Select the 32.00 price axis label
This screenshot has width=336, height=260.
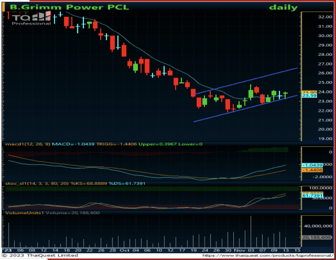click(x=325, y=17)
